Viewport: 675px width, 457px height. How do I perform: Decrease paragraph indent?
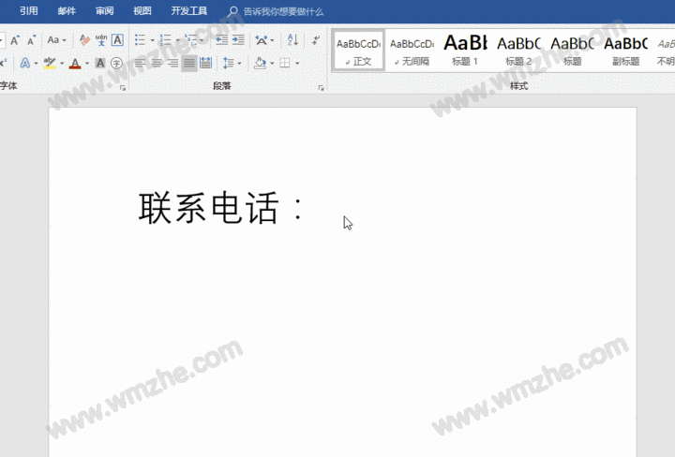(221, 40)
